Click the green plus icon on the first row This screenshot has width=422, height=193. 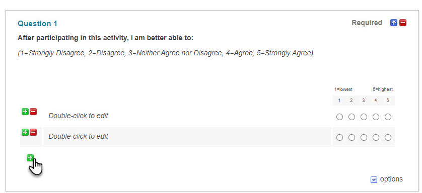tap(25, 112)
